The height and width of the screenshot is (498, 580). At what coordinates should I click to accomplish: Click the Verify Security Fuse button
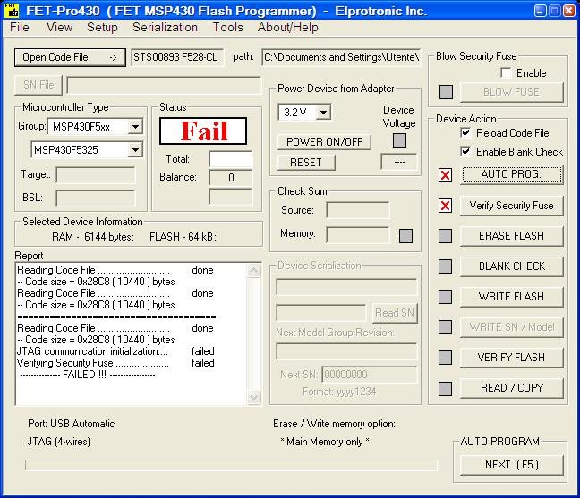[x=512, y=206]
